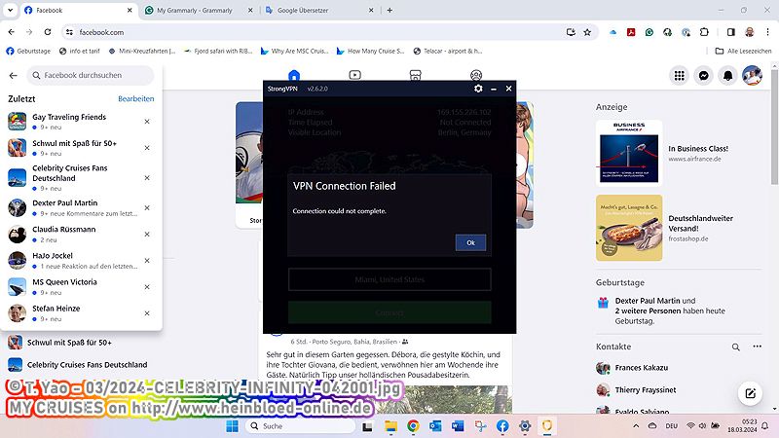779x438 pixels.
Task: Open Chrome three-dot menu
Action: (x=767, y=32)
